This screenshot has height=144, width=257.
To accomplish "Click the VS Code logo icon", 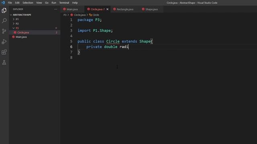I will pyautogui.click(x=3, y=3).
